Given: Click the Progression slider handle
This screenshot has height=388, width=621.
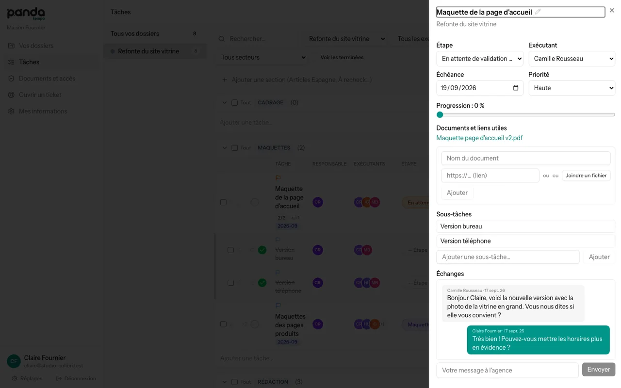Looking at the screenshot, I should tap(440, 115).
